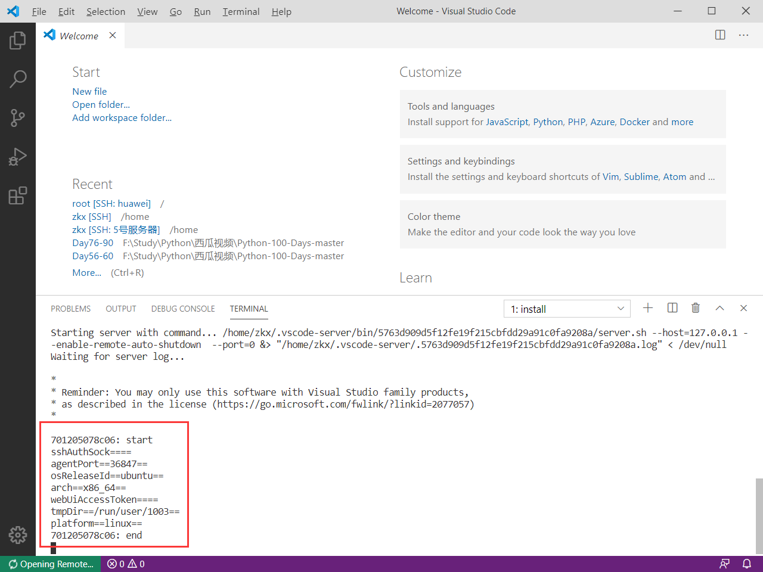This screenshot has height=572, width=763.
Task: Open recent folder Day76-90
Action: [92, 243]
